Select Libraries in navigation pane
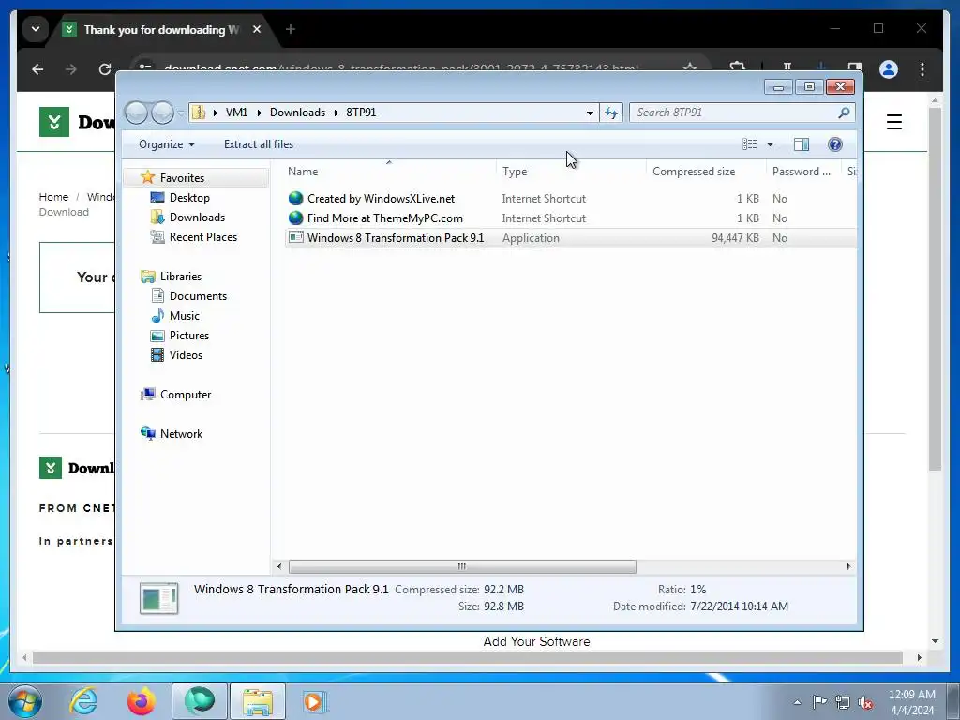The image size is (960, 720). tap(181, 277)
